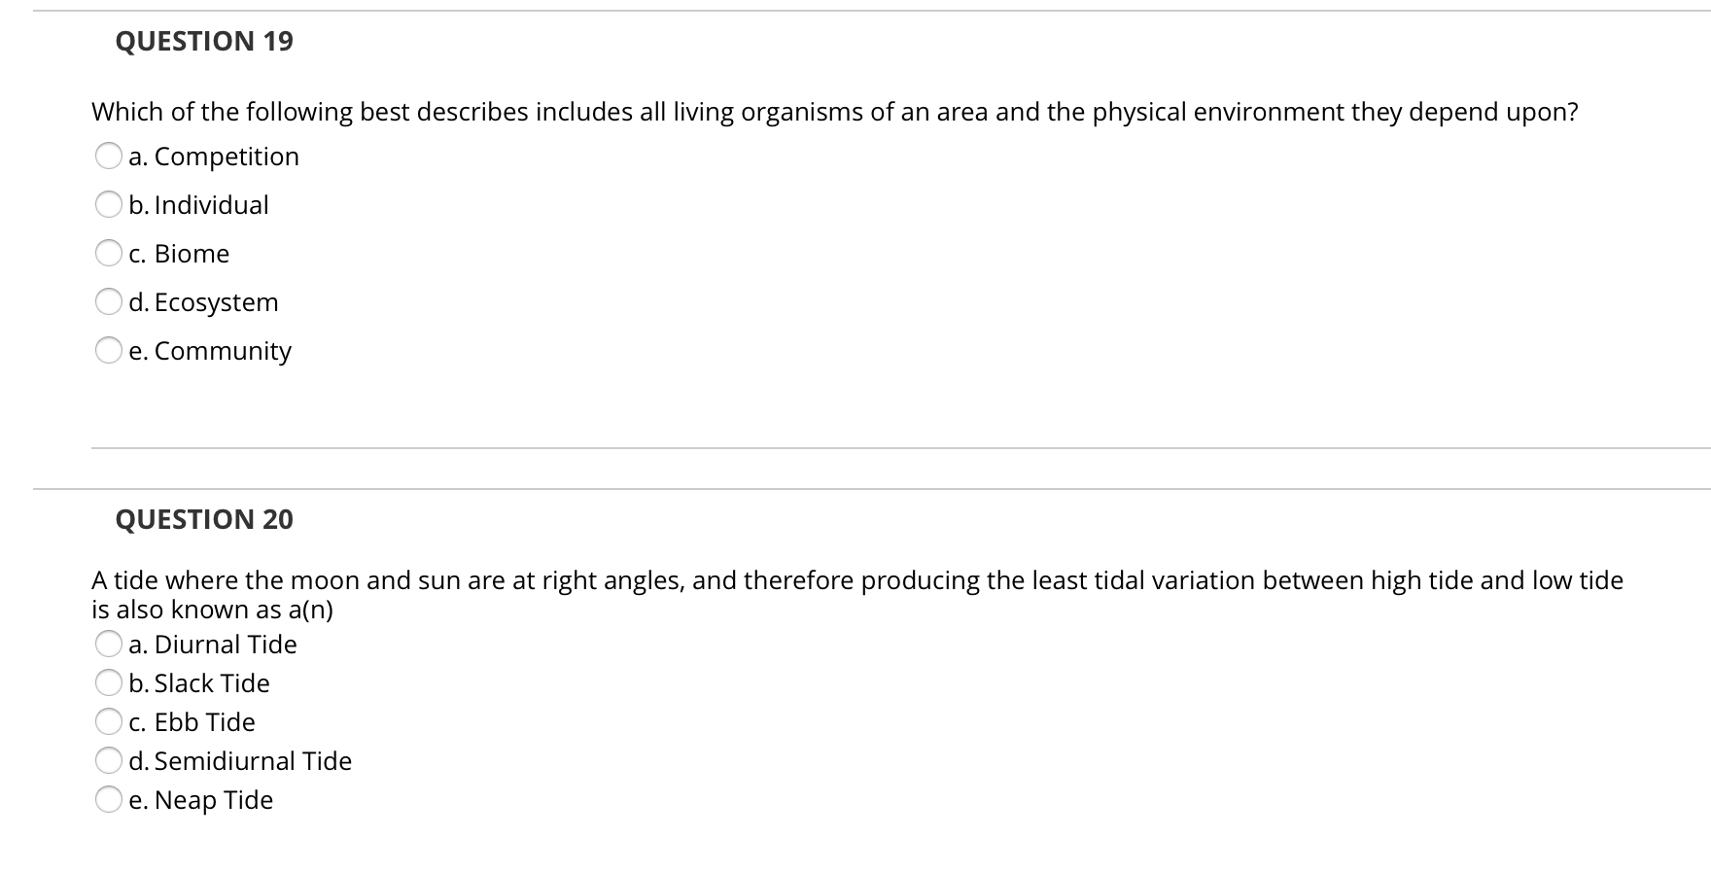Screen dimensions: 1711x873
Task: Select option a. Competition for Question 19
Action: [x=110, y=156]
